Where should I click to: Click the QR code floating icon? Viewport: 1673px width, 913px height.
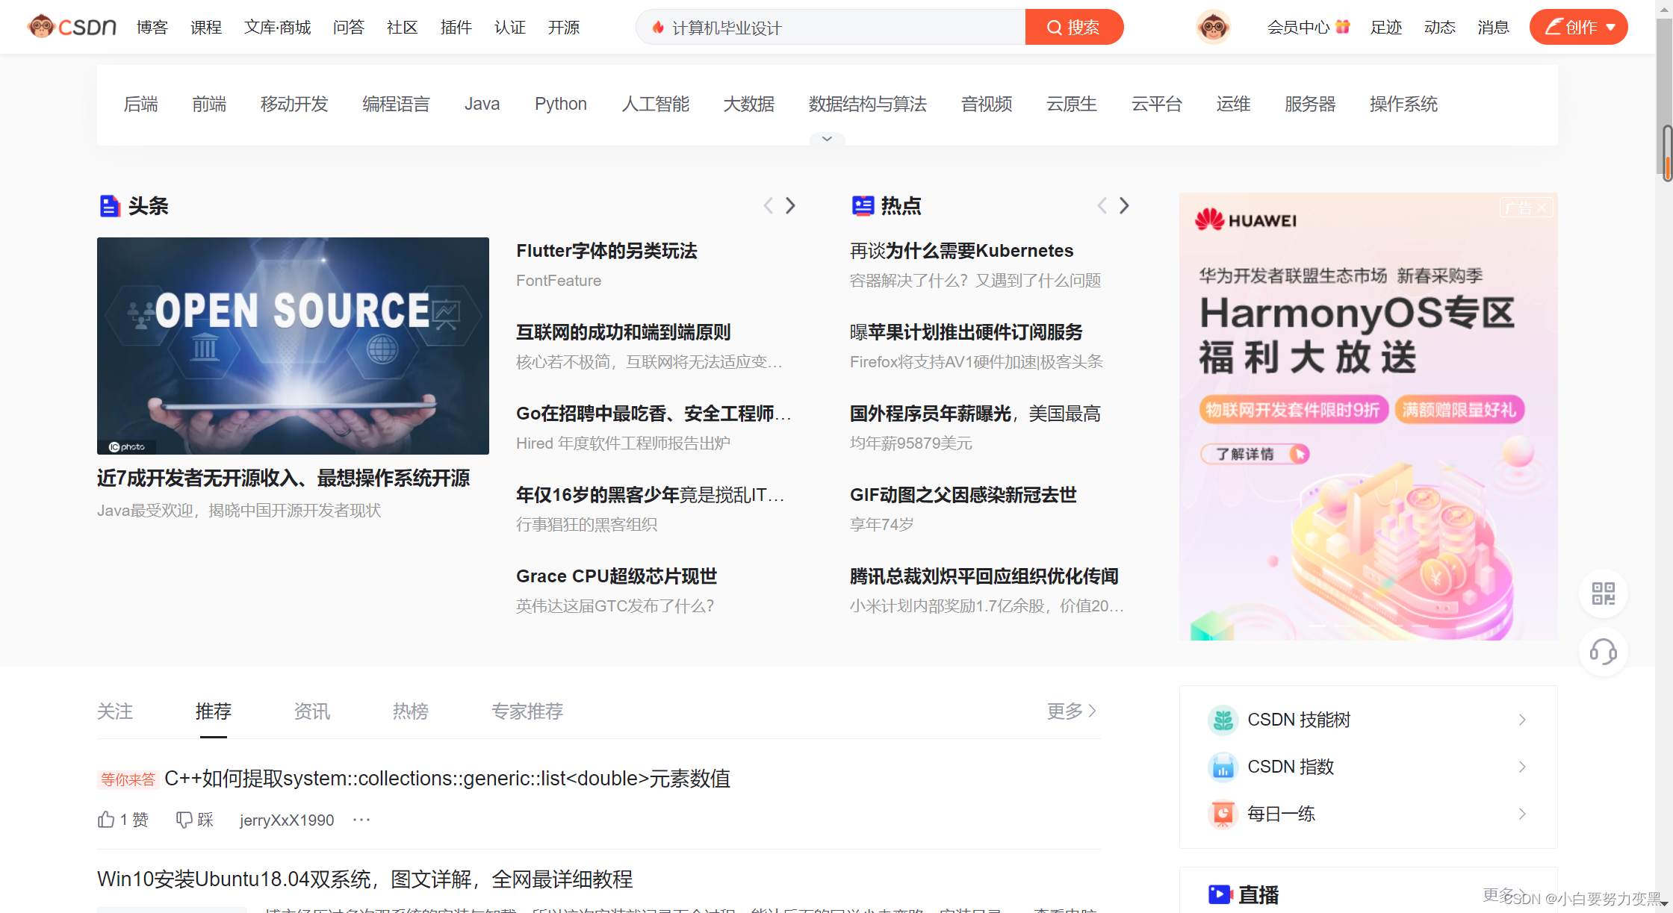pos(1603,593)
